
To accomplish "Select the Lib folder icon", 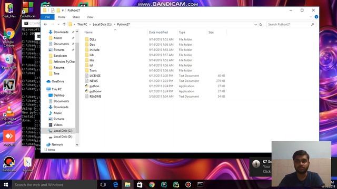I will [x=86, y=55].
